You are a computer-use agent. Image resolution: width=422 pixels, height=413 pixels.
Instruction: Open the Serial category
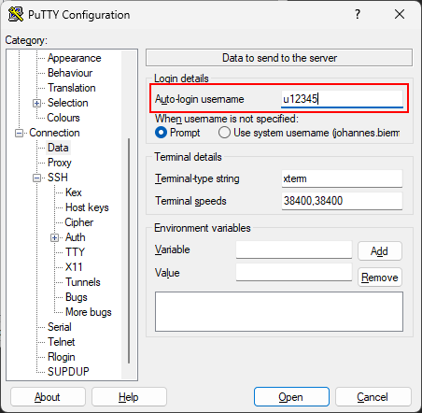(60, 327)
